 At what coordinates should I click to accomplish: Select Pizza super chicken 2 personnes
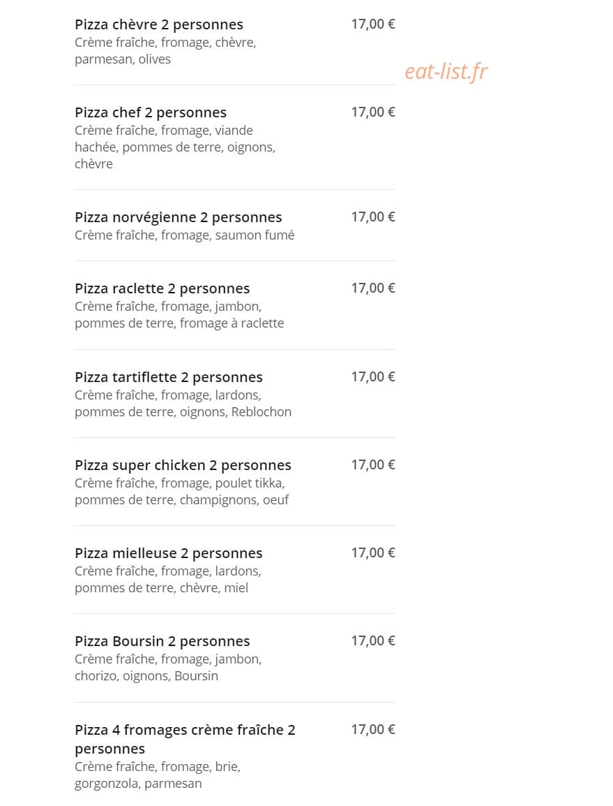pos(183,465)
